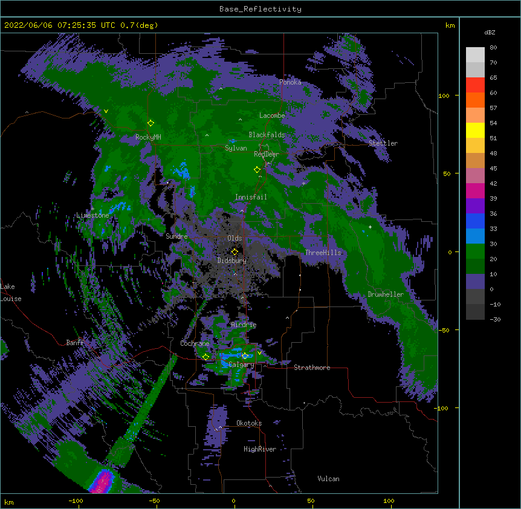Click the white asterisk marker east of Innisfail
The height and width of the screenshot is (509, 521).
303,184
